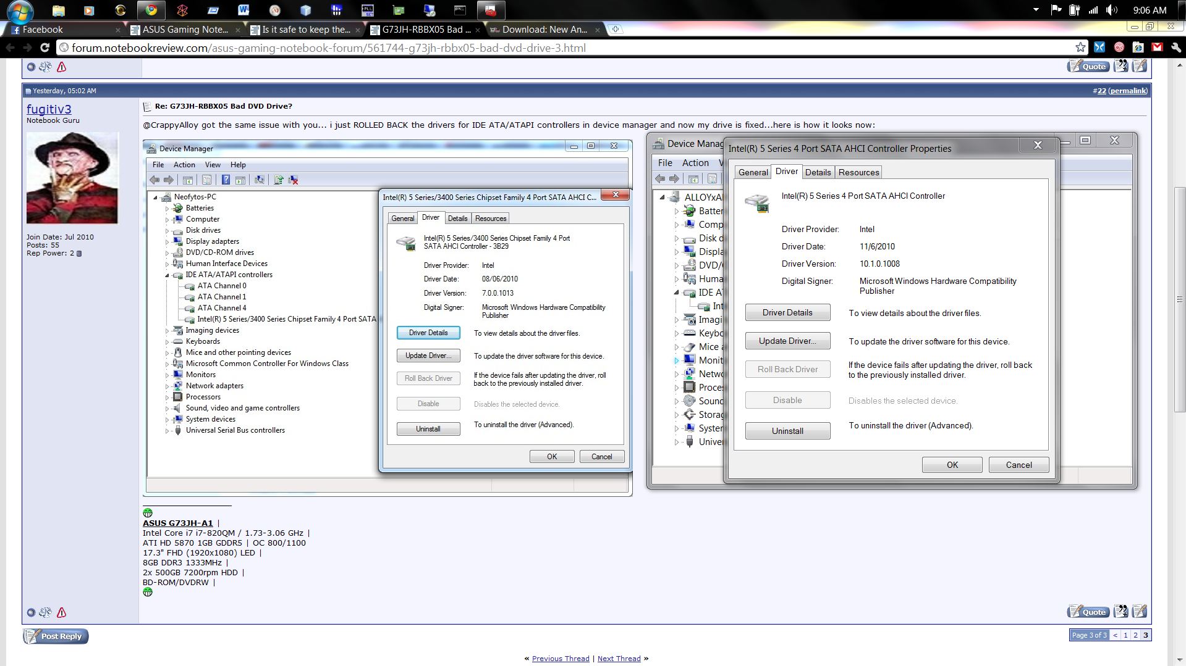
Task: Show hidden tray icons arrow
Action: pyautogui.click(x=1036, y=10)
